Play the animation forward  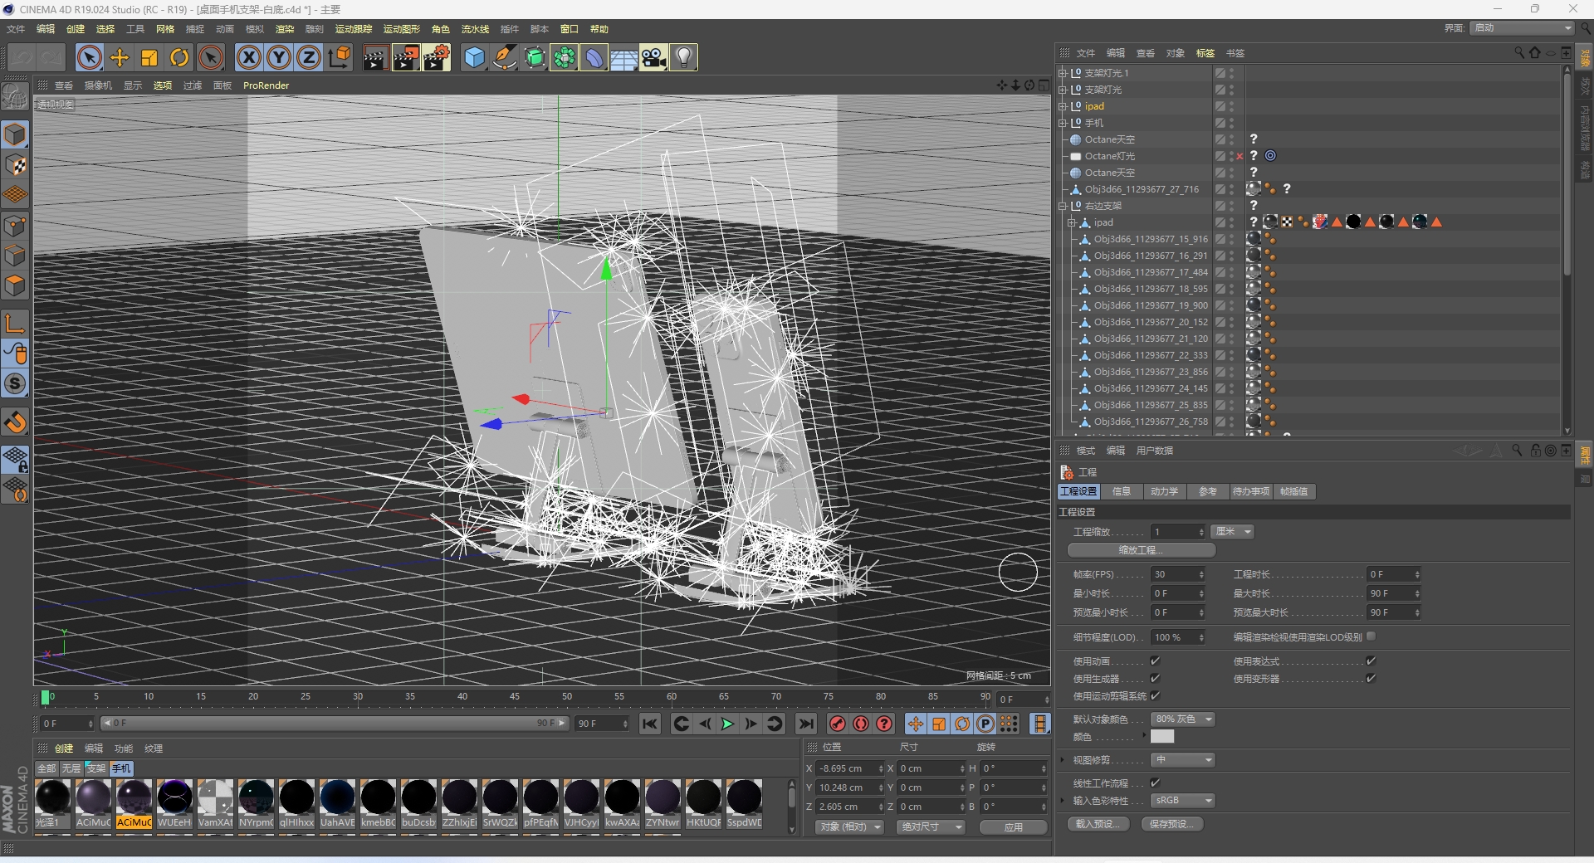[x=727, y=724]
